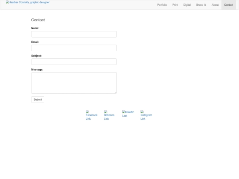Click the Subject: label
Viewport: 239px width, 179px height.
click(36, 56)
